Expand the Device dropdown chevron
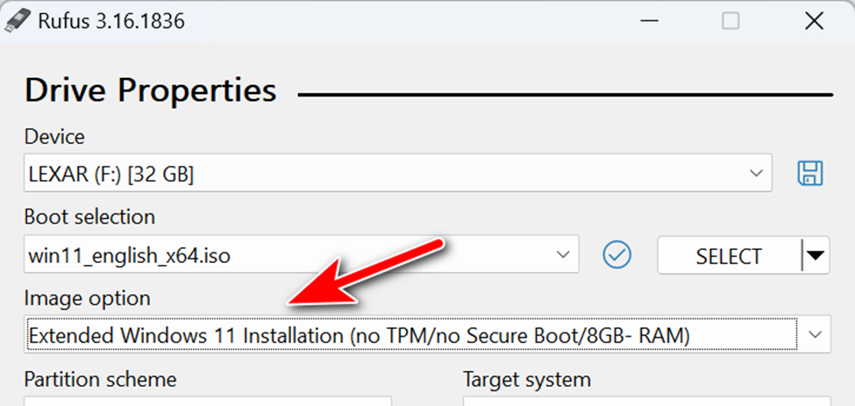The height and width of the screenshot is (406, 855). point(756,174)
